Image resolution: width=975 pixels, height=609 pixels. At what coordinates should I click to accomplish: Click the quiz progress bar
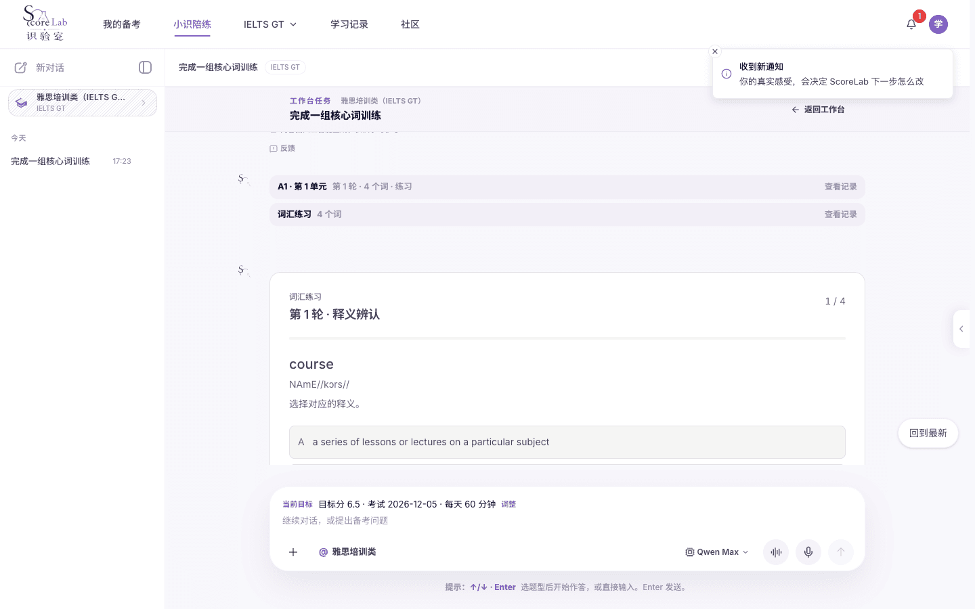(567, 338)
